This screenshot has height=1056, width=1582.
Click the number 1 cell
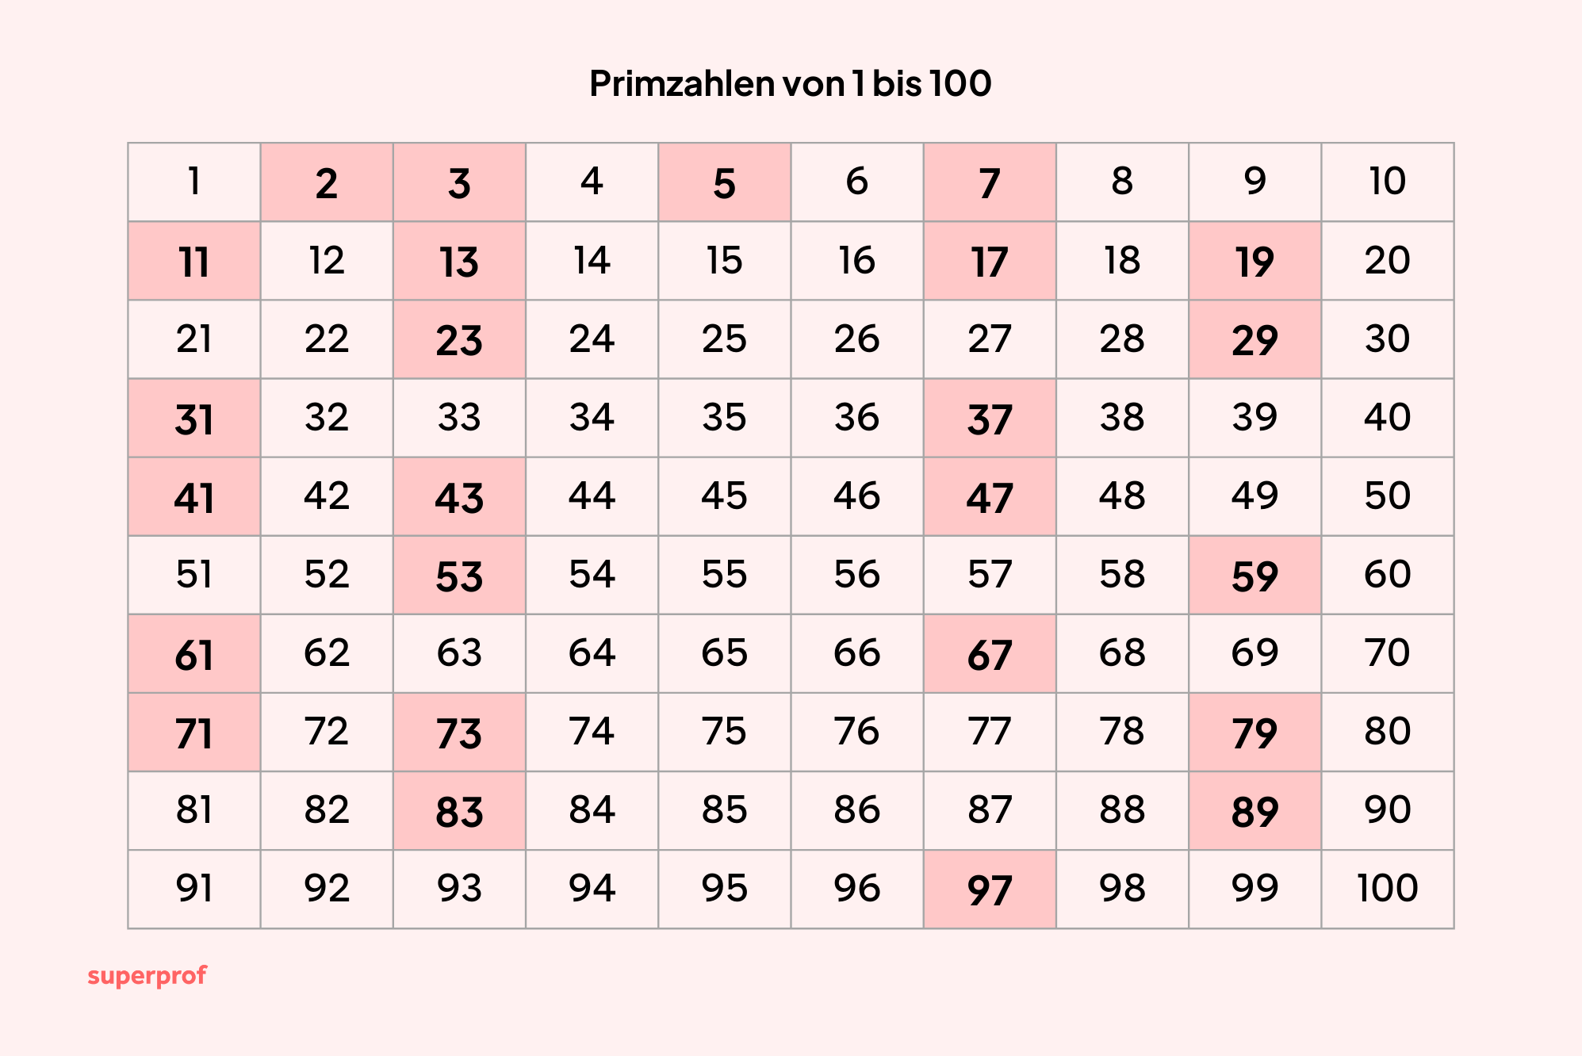click(x=194, y=182)
